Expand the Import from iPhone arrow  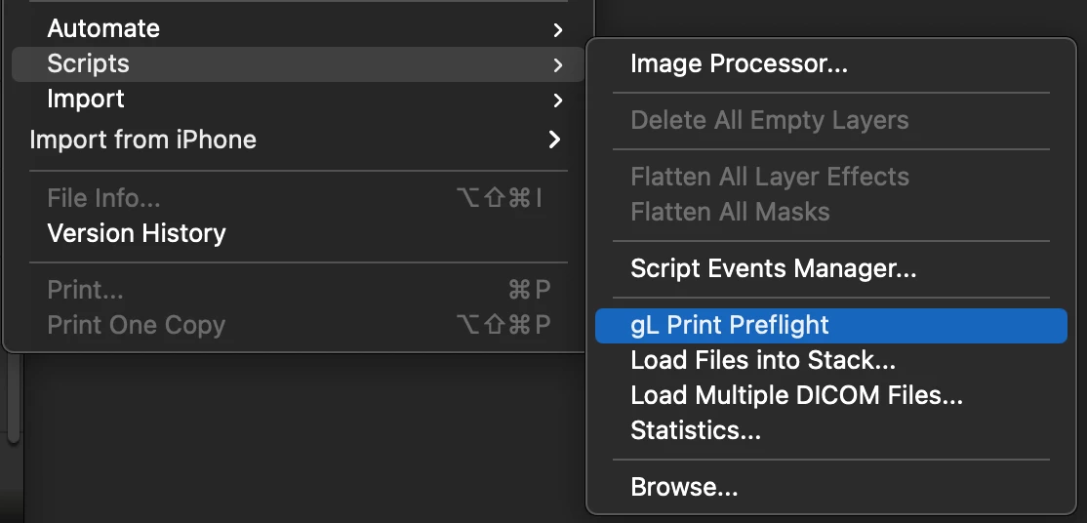click(554, 141)
